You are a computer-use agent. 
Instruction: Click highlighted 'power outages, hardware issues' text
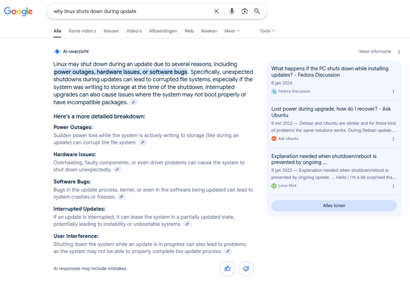(x=120, y=72)
